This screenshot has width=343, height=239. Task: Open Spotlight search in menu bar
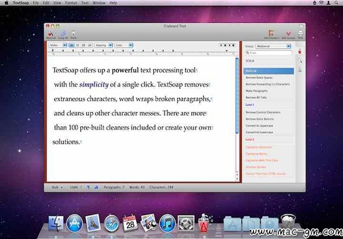click(336, 3)
